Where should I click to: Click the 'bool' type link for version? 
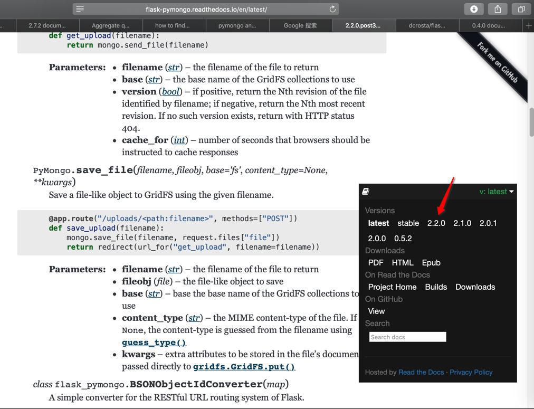170,92
